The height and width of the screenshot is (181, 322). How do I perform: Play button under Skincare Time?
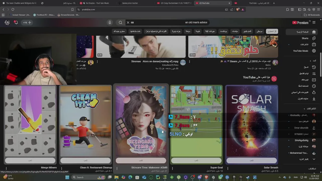pos(141,160)
